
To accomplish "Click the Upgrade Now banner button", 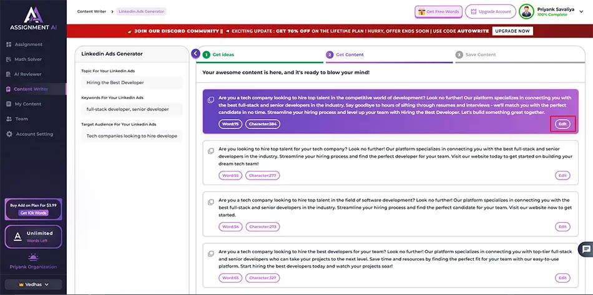I will (x=512, y=31).
